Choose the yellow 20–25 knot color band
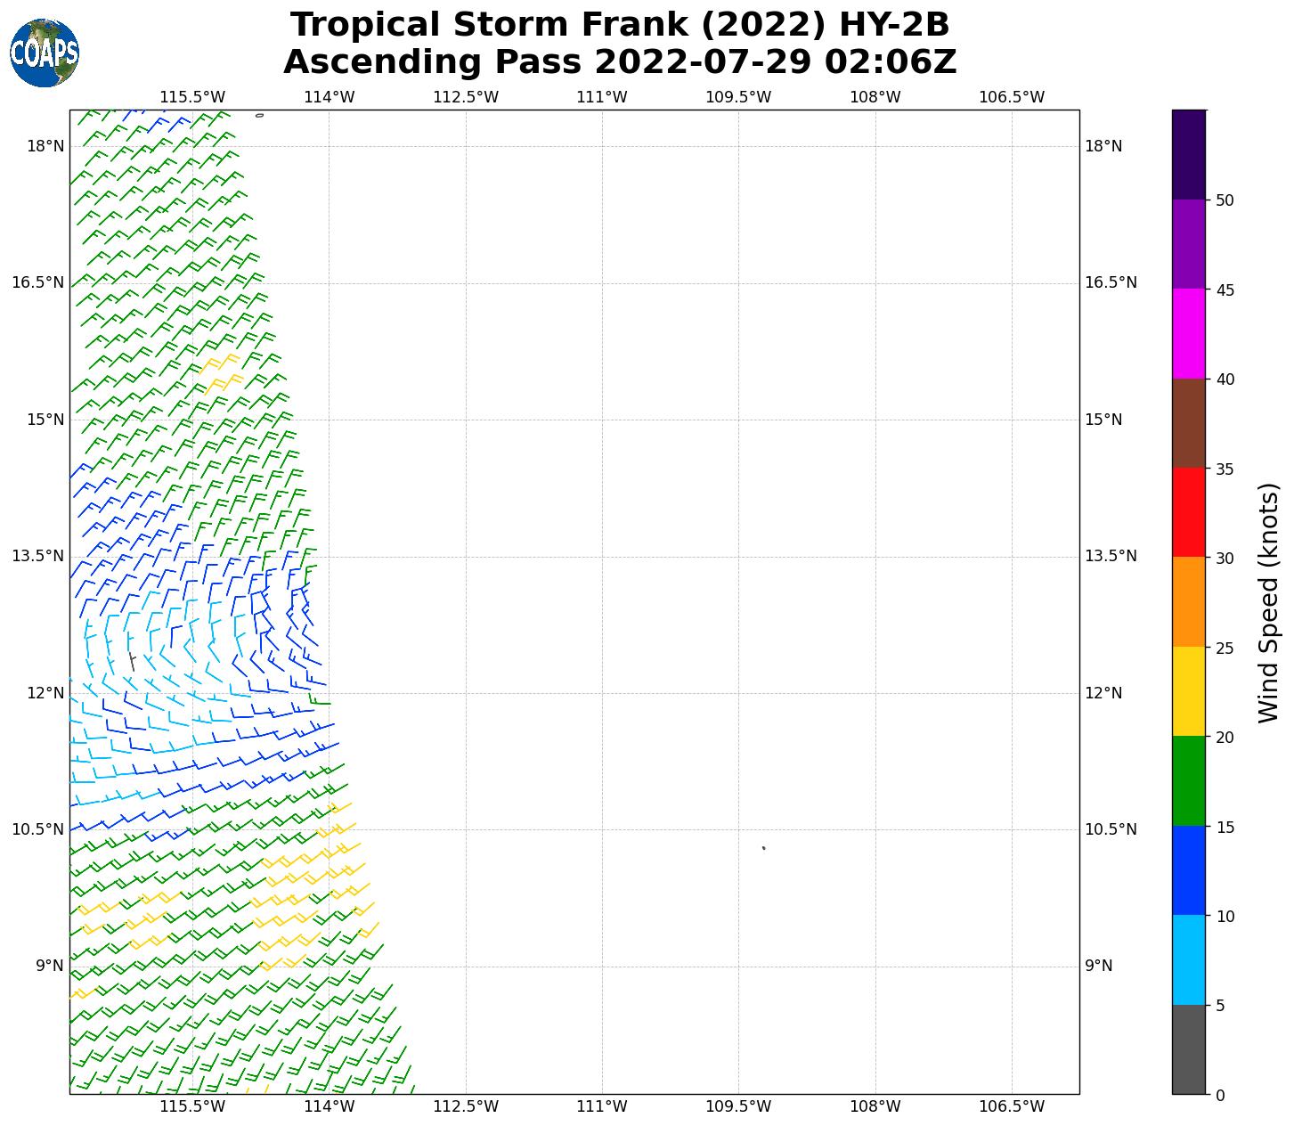The image size is (1294, 1126). pos(1188,691)
